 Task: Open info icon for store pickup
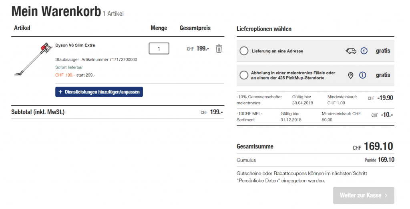(363, 75)
